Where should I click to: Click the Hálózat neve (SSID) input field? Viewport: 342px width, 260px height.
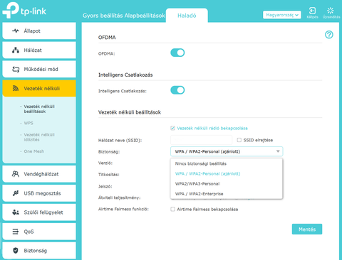click(201, 140)
